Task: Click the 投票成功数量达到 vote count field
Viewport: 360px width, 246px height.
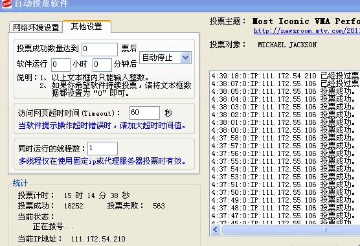Action: tap(100, 49)
